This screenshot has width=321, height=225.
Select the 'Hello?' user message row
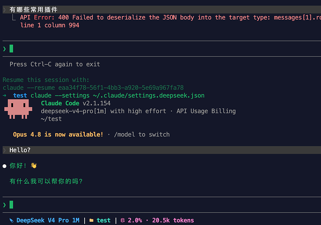click(162, 150)
